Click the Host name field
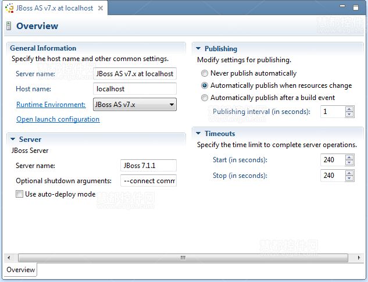This screenshot has width=368, height=282. pos(135,89)
